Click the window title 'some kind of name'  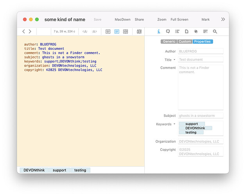point(65,20)
